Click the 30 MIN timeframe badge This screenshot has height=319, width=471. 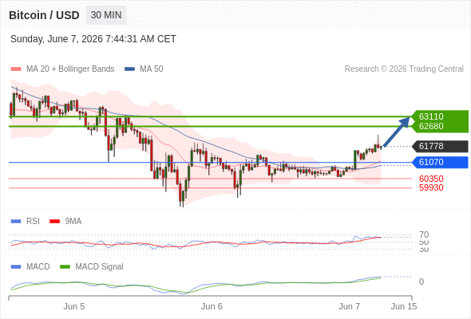pyautogui.click(x=106, y=15)
